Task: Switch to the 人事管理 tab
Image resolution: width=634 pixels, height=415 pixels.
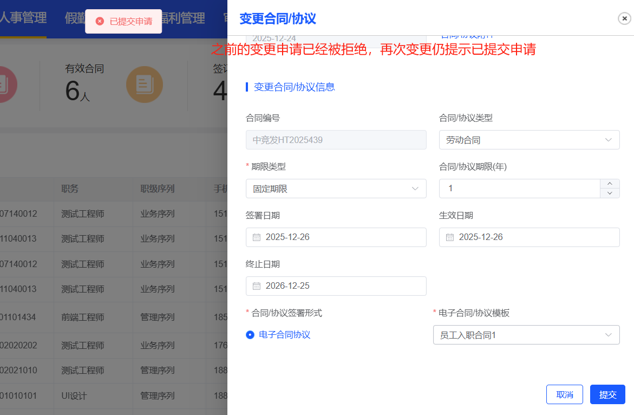Action: coord(23,18)
